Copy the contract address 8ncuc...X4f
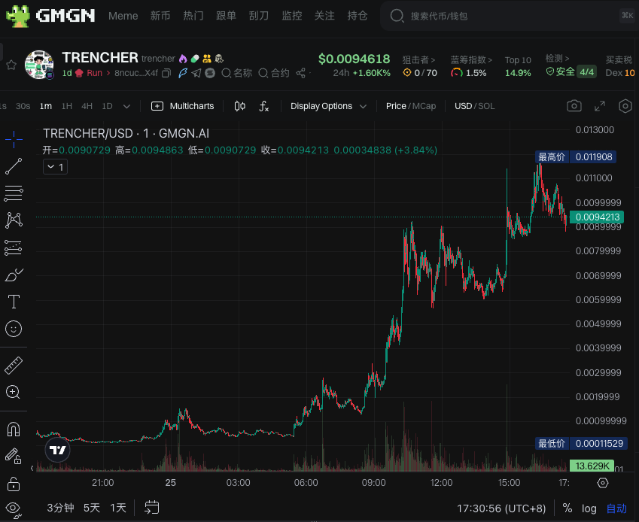 tap(166, 73)
